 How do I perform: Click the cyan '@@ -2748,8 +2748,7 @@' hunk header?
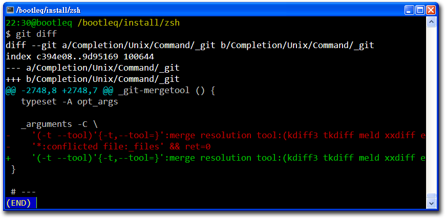(59, 91)
